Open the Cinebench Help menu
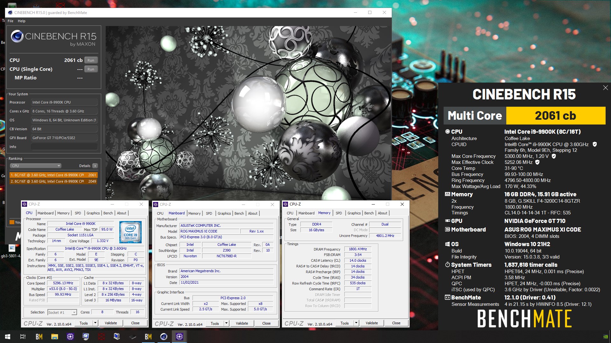611x343 pixels. pyautogui.click(x=21, y=21)
